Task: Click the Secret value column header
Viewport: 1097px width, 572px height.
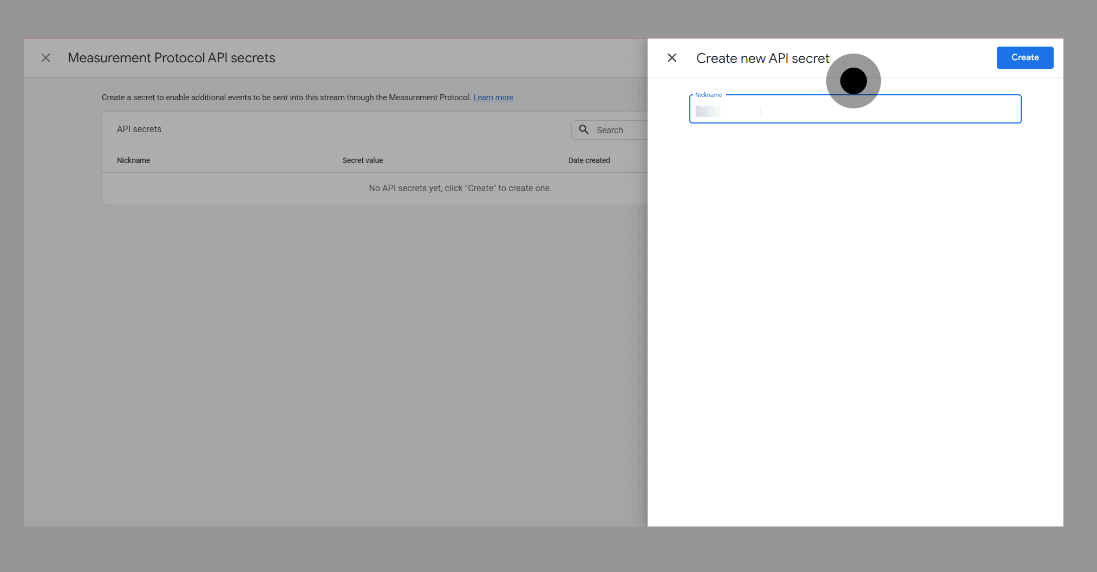Action: (x=362, y=160)
